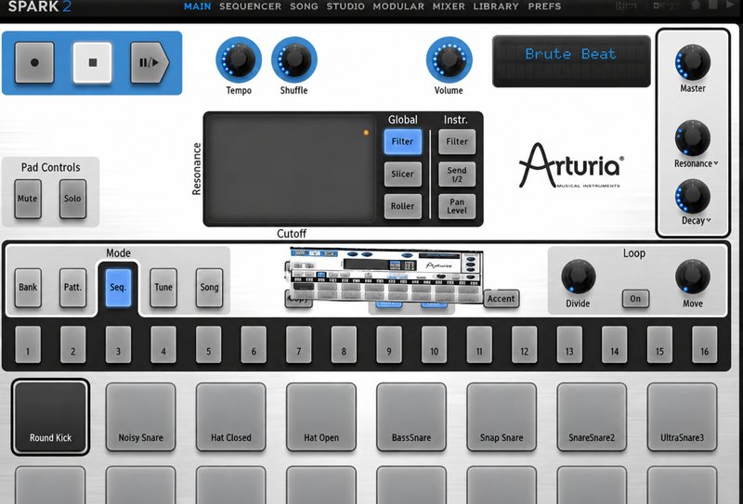Toggle sequencer step 6
743x504 pixels.
click(x=254, y=344)
